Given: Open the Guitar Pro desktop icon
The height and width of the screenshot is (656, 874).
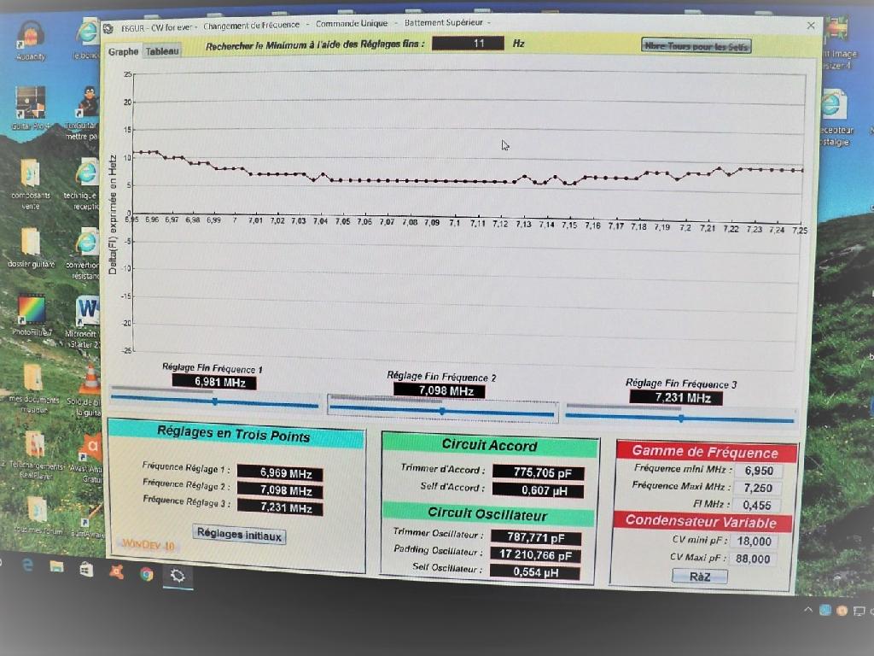Looking at the screenshot, I should 30,104.
